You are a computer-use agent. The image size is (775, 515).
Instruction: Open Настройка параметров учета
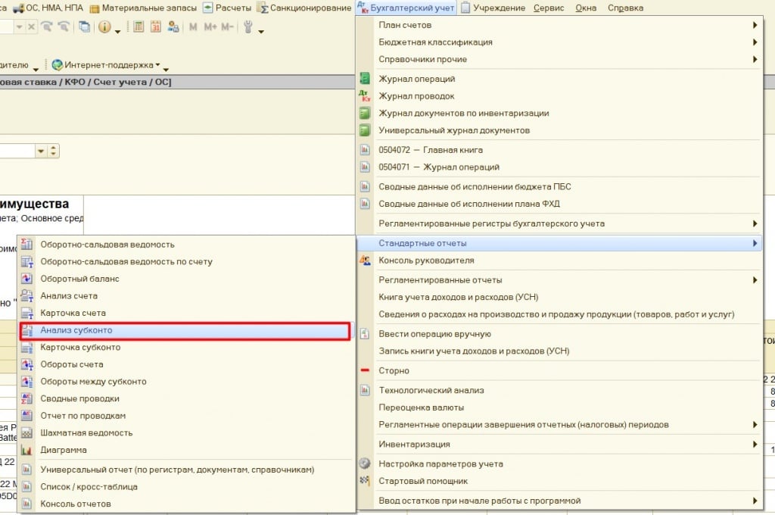[440, 463]
